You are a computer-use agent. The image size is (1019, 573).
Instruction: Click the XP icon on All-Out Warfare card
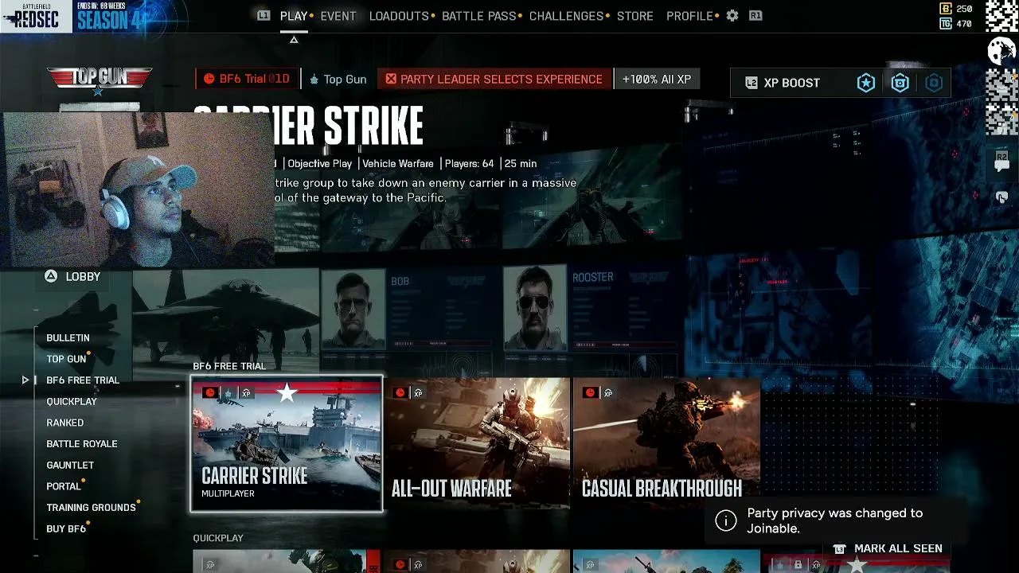[x=418, y=392]
